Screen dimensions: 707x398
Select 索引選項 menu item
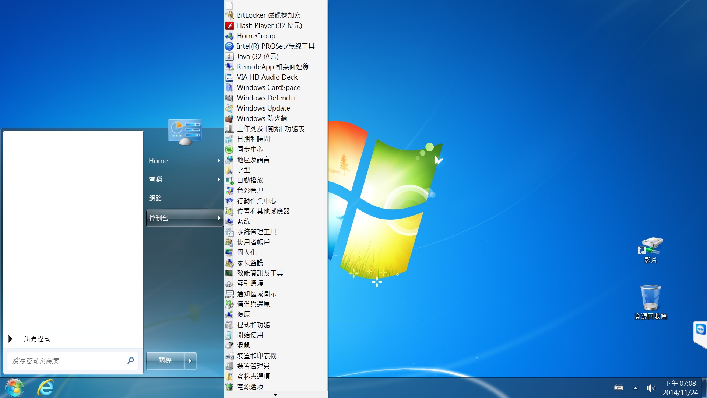point(276,284)
